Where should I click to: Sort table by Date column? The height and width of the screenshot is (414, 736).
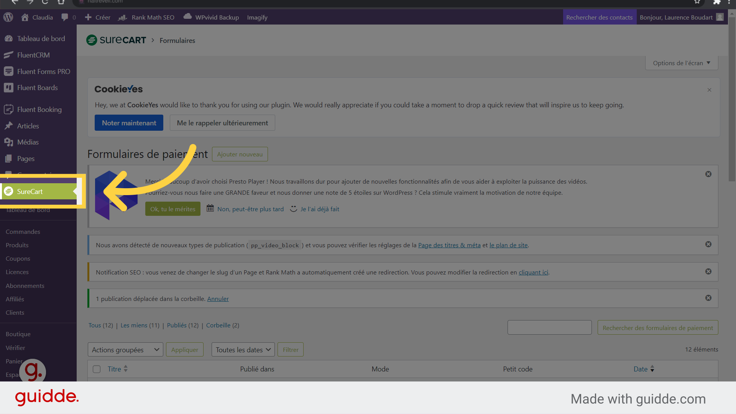tap(644, 369)
